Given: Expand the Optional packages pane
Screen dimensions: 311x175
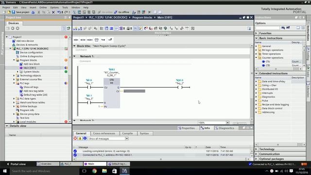Looking at the screenshot, I should [x=256, y=159].
